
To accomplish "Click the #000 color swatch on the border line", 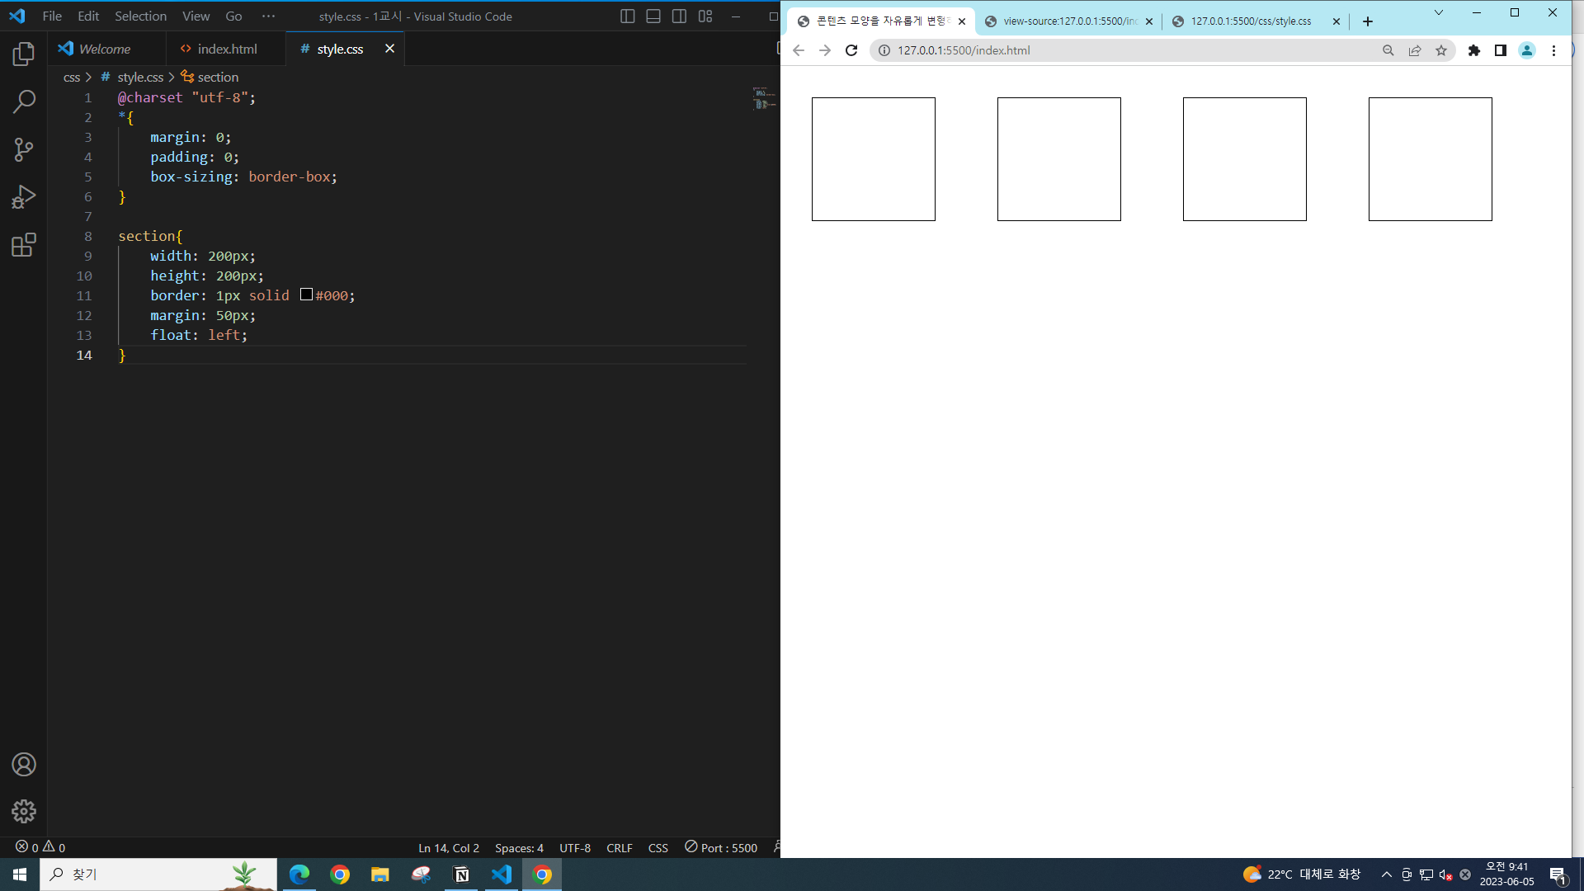I will pos(306,295).
